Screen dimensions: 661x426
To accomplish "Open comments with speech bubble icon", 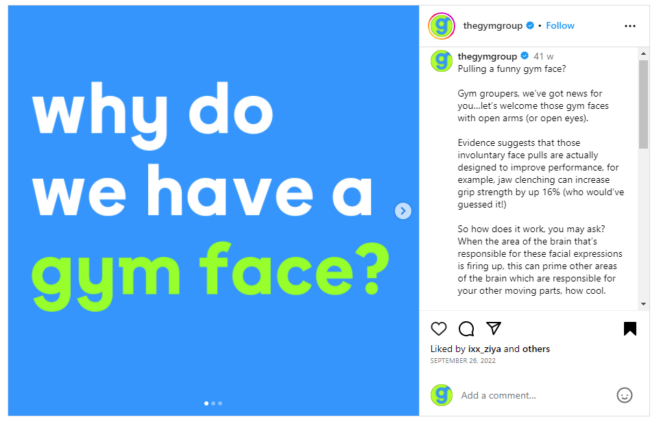I will pyautogui.click(x=466, y=329).
